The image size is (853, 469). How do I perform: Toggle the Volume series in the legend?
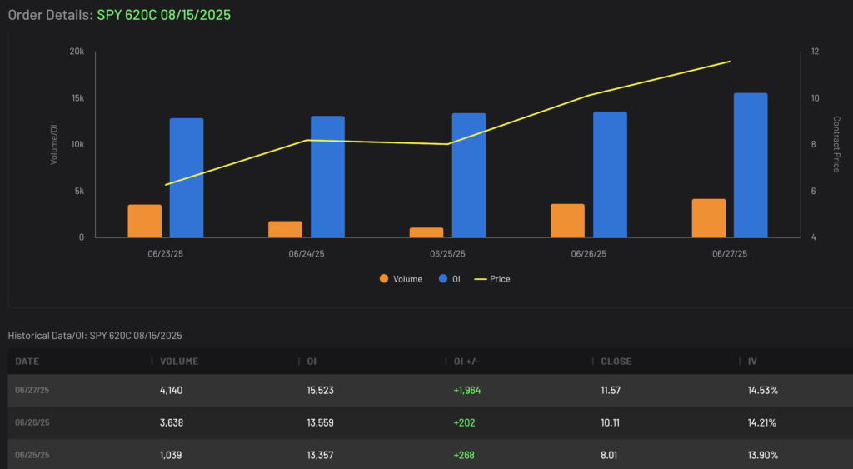(x=401, y=279)
